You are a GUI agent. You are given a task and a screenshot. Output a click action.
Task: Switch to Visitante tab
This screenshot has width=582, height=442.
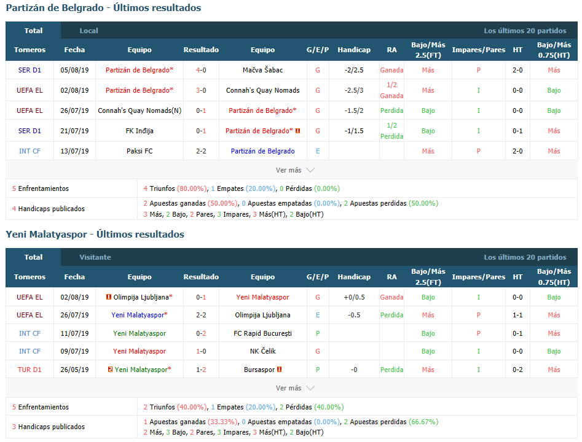click(95, 257)
